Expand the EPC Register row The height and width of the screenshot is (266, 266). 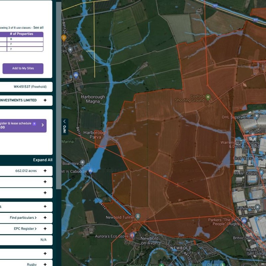pos(45,229)
